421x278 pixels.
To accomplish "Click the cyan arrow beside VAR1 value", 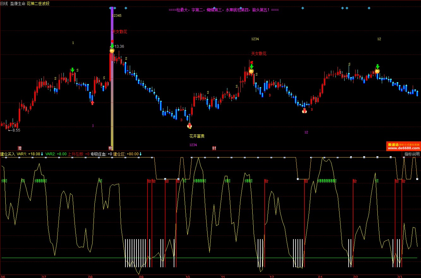I will 42,154.
